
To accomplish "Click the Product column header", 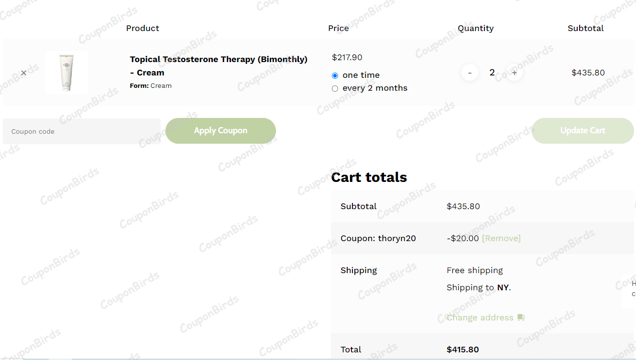I will coord(143,28).
